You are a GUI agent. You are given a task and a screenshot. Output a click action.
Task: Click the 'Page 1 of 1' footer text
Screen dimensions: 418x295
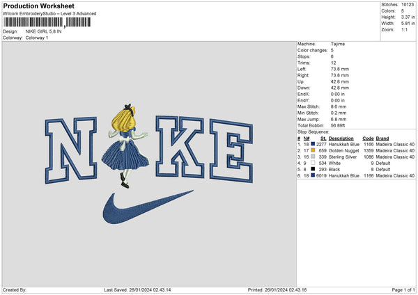coord(403,290)
